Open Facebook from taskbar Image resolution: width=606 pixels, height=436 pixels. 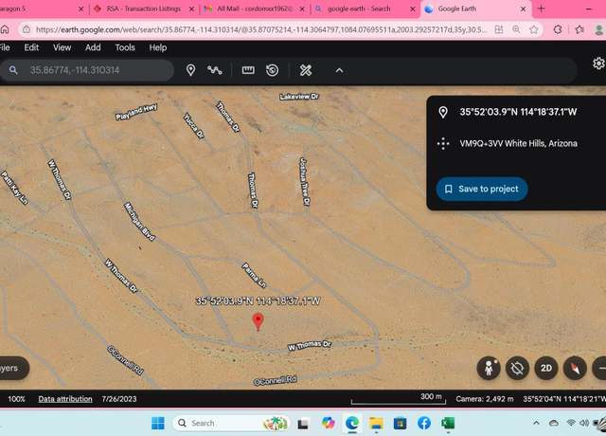point(424,424)
